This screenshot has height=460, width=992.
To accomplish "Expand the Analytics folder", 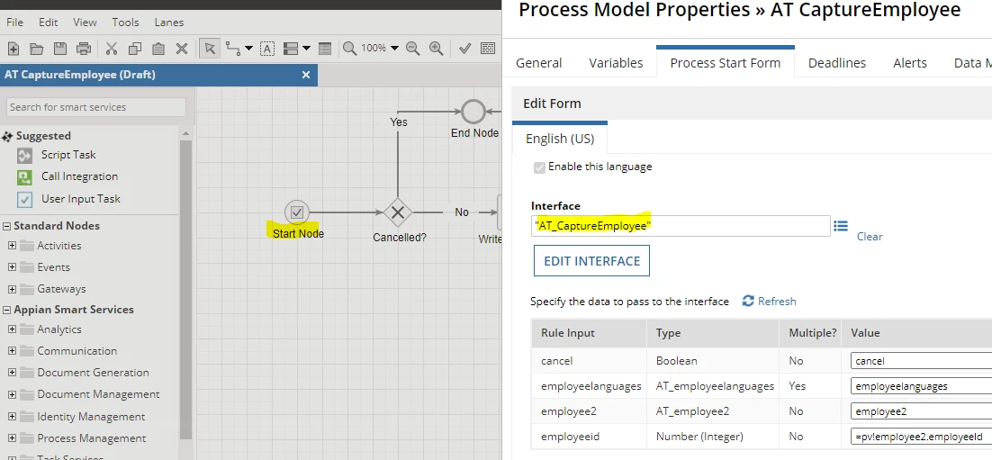I will (12, 329).
